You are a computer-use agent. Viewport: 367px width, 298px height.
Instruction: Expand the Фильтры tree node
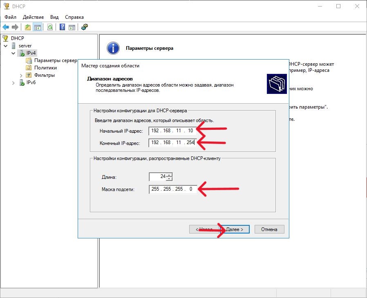21,75
